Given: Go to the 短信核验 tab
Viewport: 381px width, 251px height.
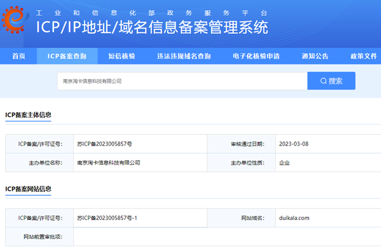Looking at the screenshot, I should click(122, 56).
